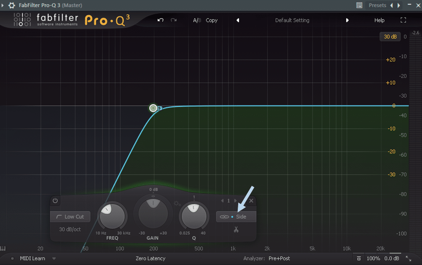Redo the last undone change

[174, 20]
